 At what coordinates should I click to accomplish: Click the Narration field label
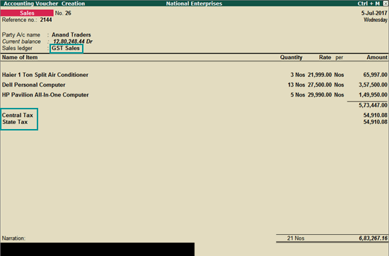13,238
